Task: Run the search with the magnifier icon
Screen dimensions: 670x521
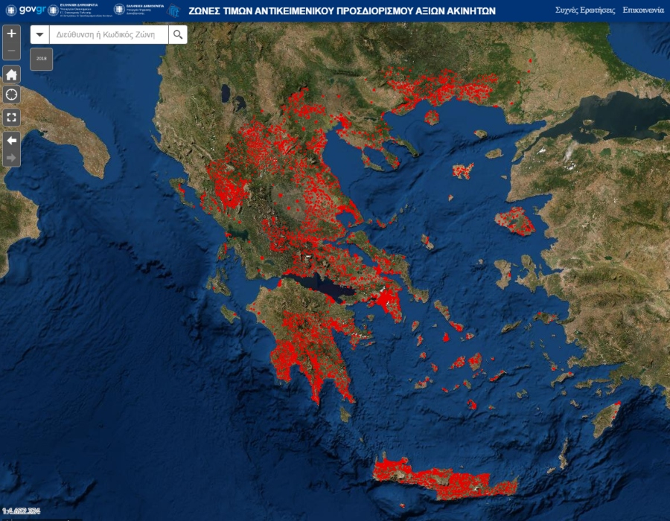Action: coord(177,34)
